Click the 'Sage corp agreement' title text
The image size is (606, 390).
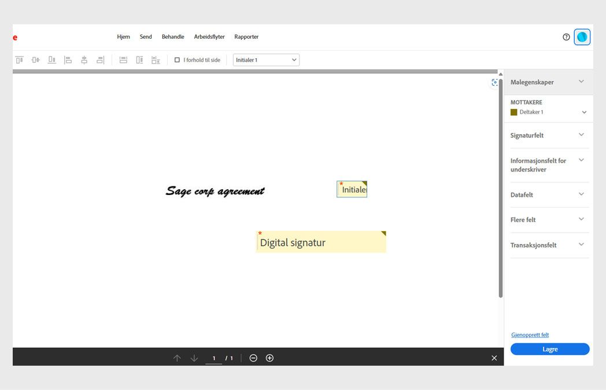click(215, 191)
